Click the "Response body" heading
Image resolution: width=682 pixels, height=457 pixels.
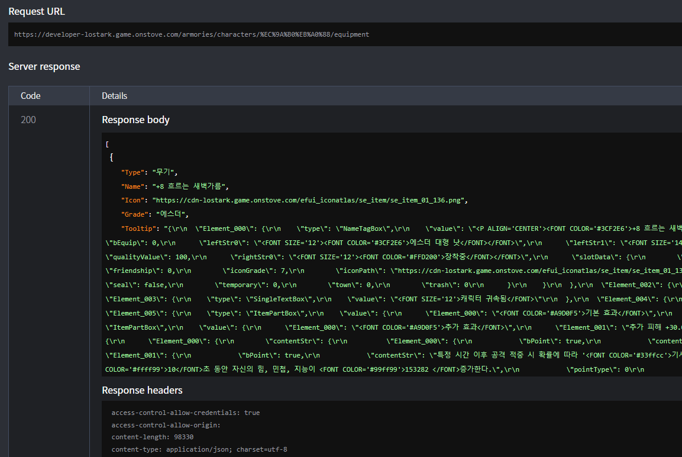point(135,120)
